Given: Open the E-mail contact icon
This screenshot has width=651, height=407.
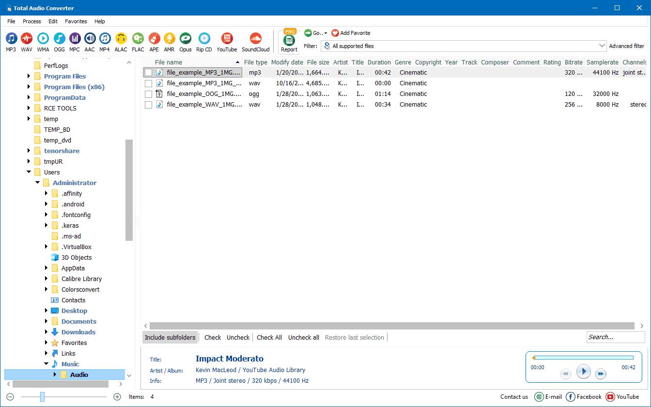Looking at the screenshot, I should [539, 397].
